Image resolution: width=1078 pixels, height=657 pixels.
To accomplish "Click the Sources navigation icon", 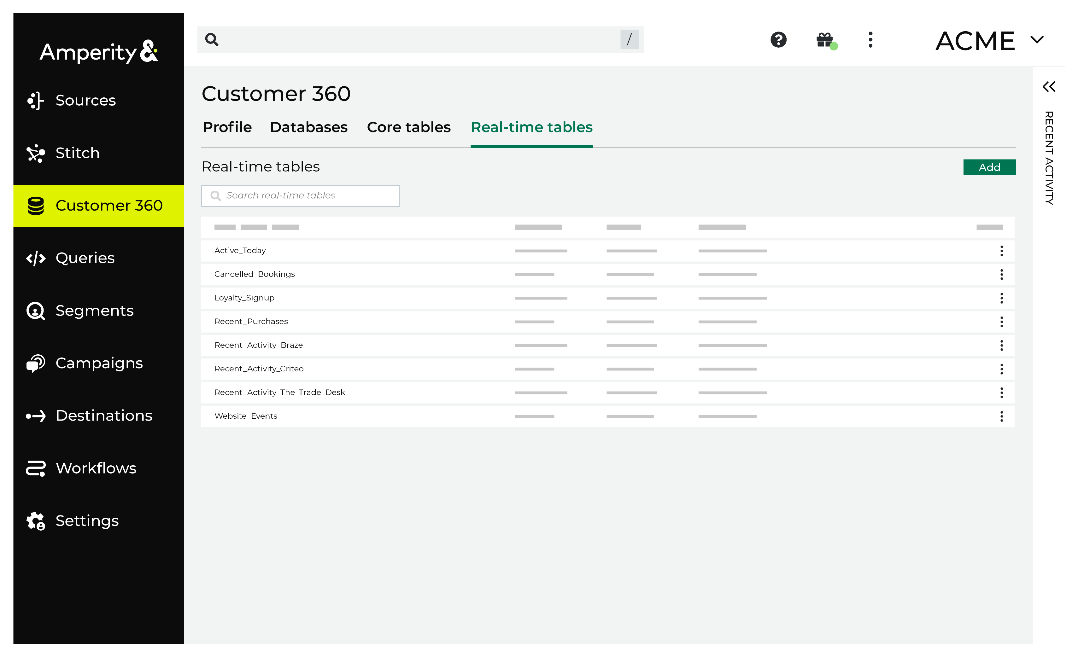I will [x=35, y=100].
